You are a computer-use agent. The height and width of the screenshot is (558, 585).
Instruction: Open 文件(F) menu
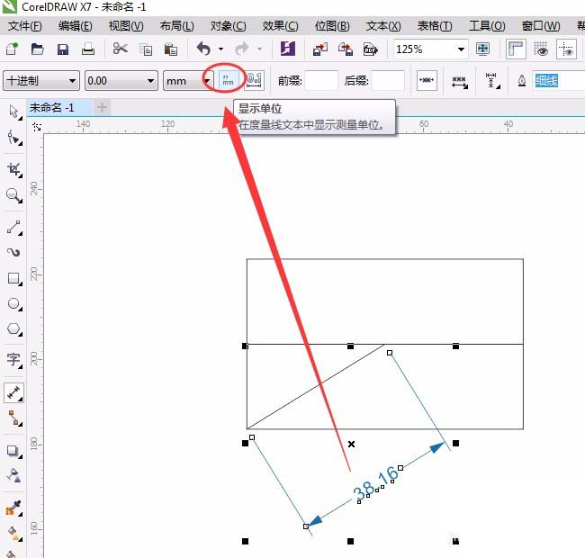tap(24, 26)
